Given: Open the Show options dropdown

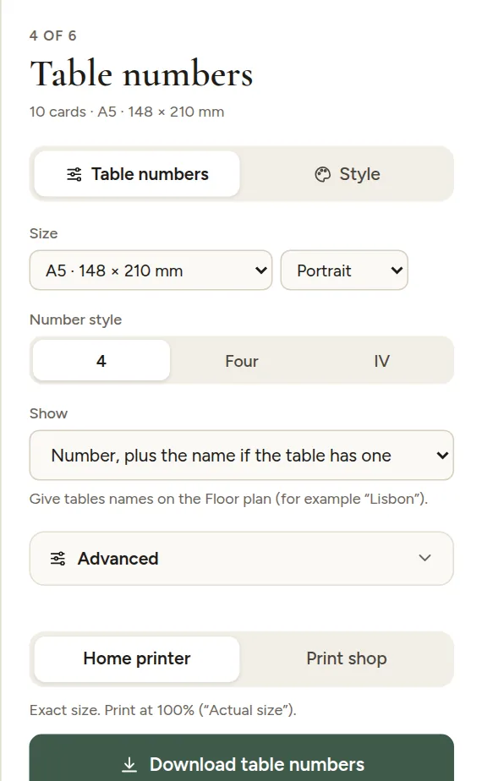Looking at the screenshot, I should pyautogui.click(x=242, y=456).
